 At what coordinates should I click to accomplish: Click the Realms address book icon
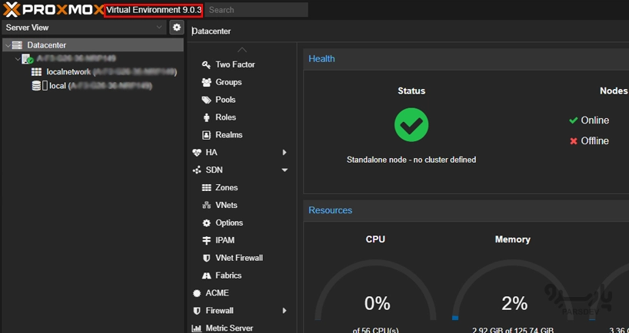pos(206,135)
